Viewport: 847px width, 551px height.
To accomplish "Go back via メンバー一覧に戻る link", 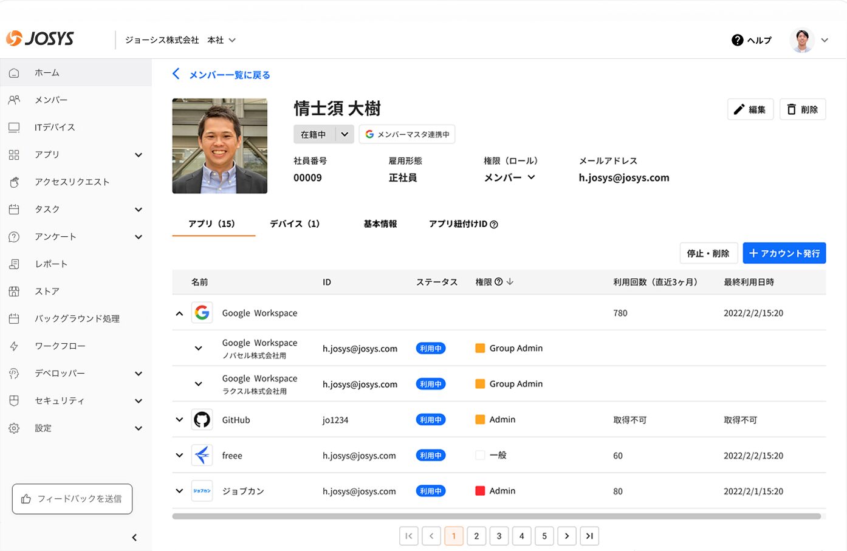I will tap(222, 75).
